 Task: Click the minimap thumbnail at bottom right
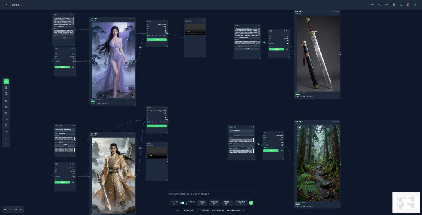pyautogui.click(x=406, y=203)
